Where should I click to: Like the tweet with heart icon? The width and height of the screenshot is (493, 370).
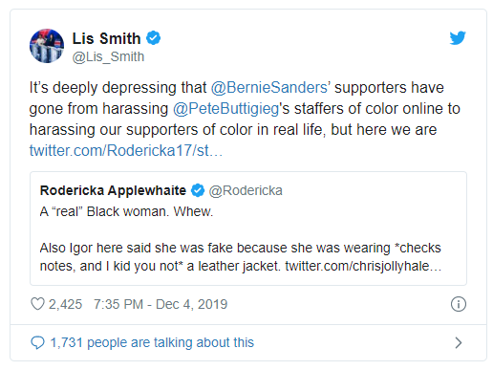coord(37,304)
